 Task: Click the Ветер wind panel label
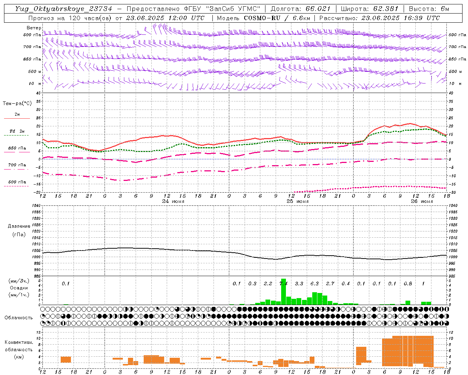(34, 28)
